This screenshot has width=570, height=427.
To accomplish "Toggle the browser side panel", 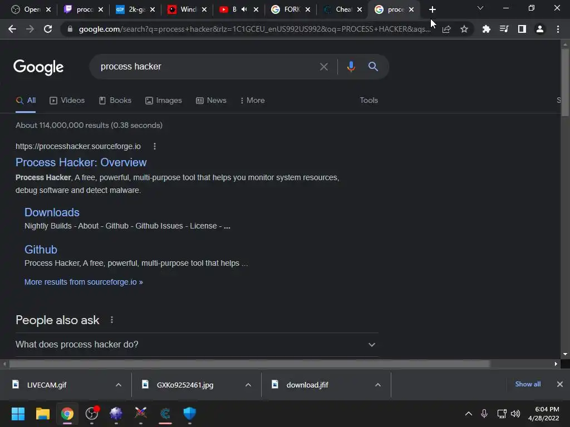I will 522,29.
